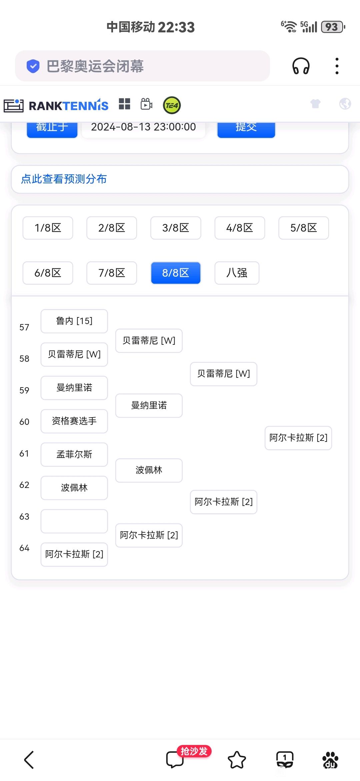Tap the video camera icon

tap(146, 104)
